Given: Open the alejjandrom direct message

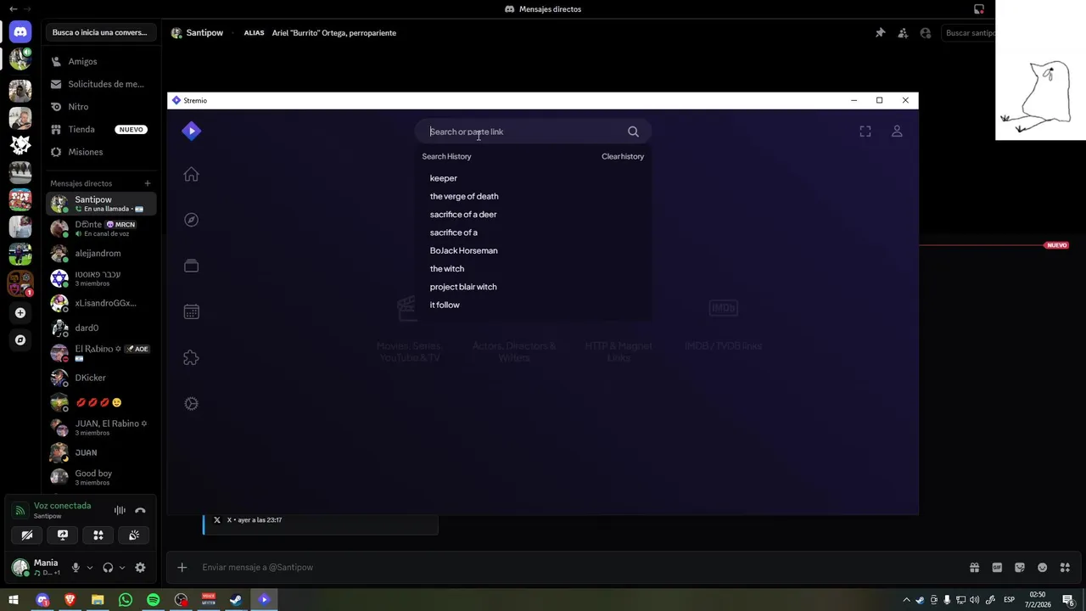Looking at the screenshot, I should coord(101,253).
